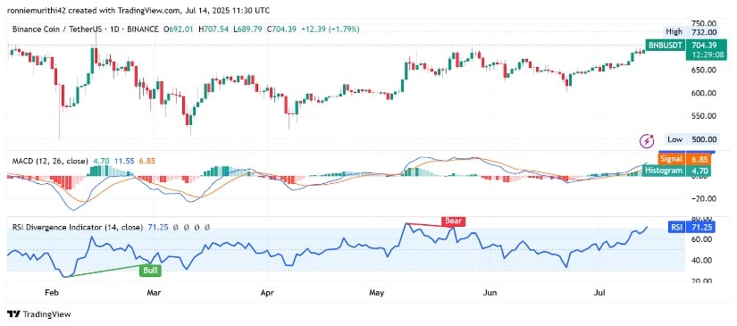This screenshot has width=737, height=326.
Task: Click the Jul label on time axis
Action: point(599,293)
